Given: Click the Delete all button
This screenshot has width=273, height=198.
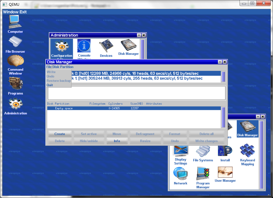Looking at the screenshot, I should (206, 134).
